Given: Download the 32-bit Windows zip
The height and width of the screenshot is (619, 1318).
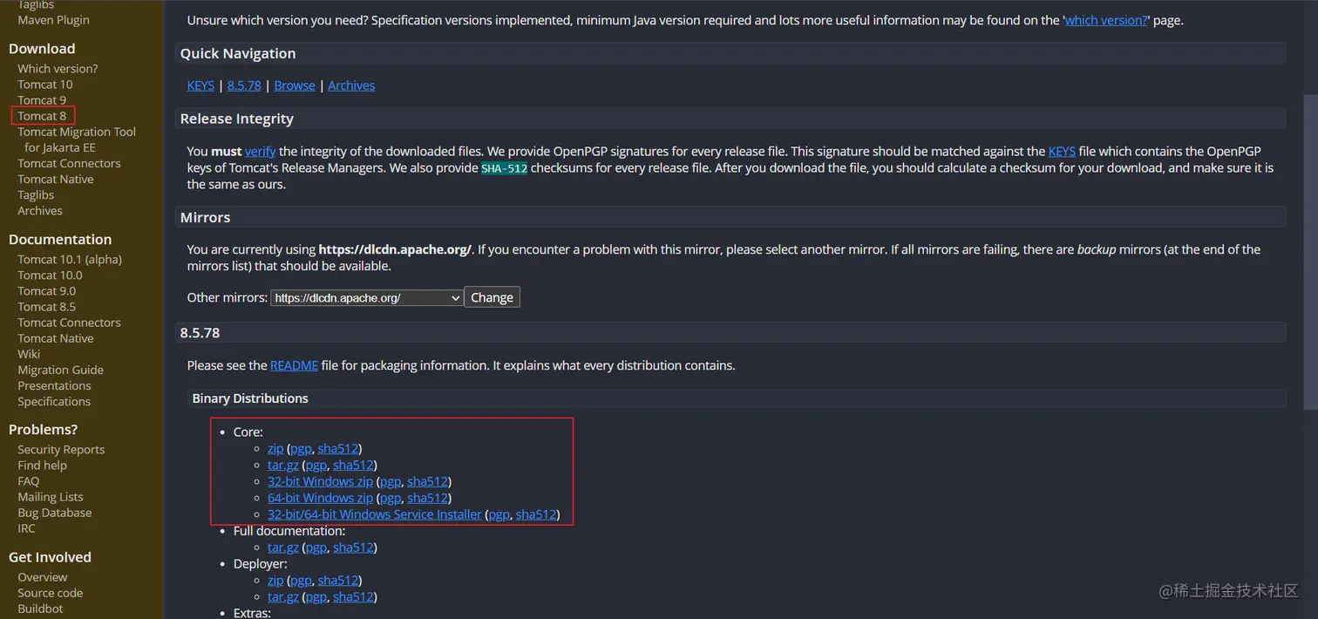Looking at the screenshot, I should pyautogui.click(x=320, y=481).
